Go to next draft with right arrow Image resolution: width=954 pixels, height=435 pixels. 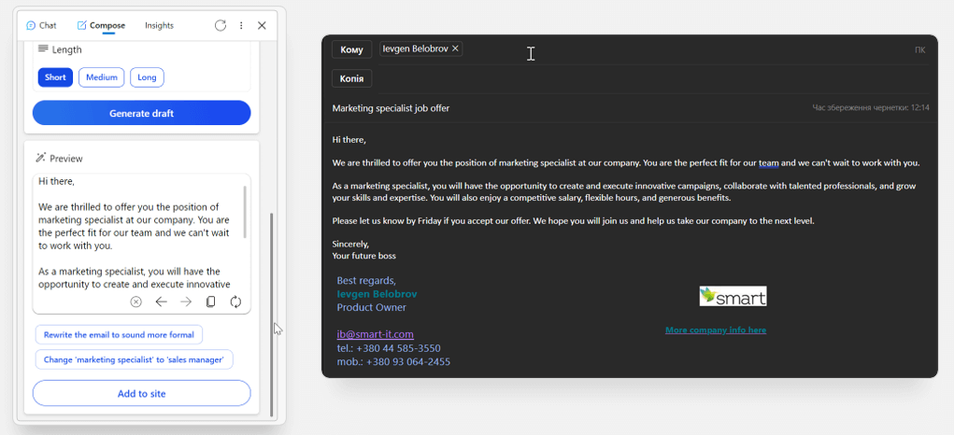pyautogui.click(x=186, y=302)
